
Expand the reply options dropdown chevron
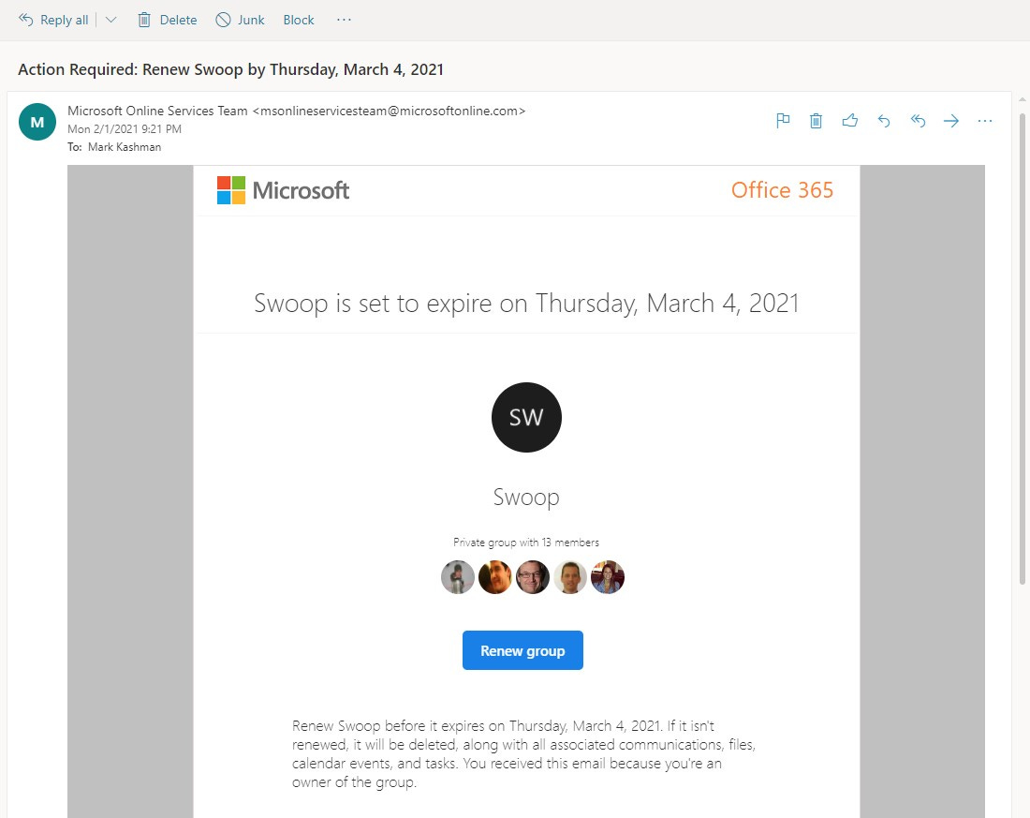click(x=111, y=20)
